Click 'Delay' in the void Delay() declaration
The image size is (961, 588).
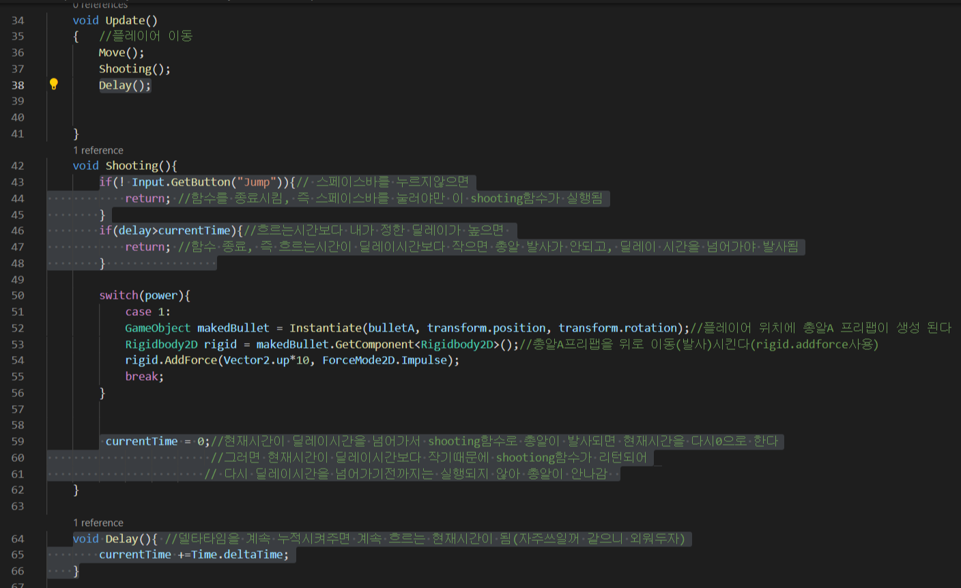tap(121, 539)
